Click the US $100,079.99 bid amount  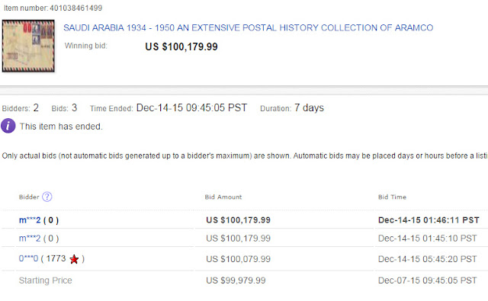(x=238, y=259)
